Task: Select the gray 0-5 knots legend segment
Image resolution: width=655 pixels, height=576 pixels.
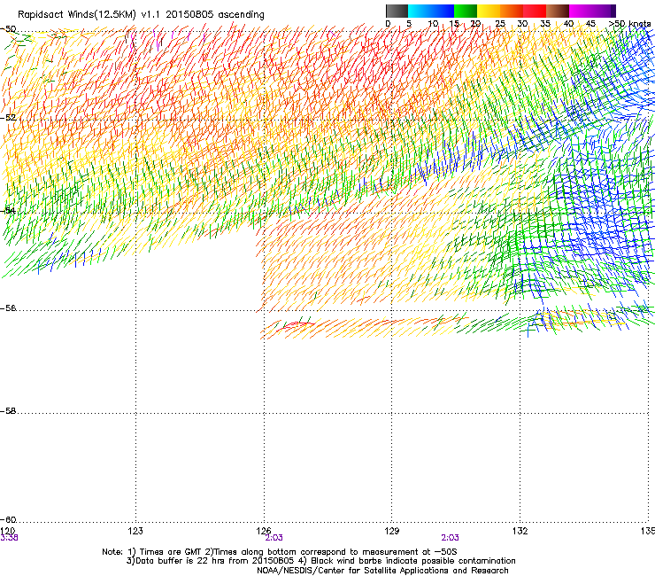Action: [397, 11]
